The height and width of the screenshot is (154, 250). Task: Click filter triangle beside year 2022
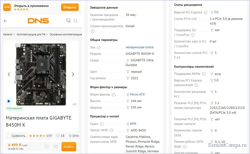tap(128, 78)
